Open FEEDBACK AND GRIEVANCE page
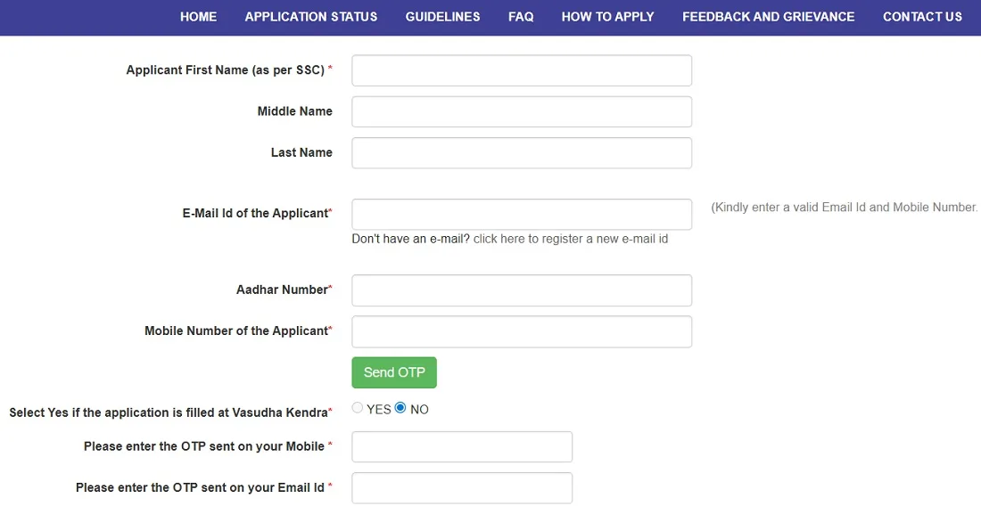This screenshot has height=506, width=981. click(768, 17)
